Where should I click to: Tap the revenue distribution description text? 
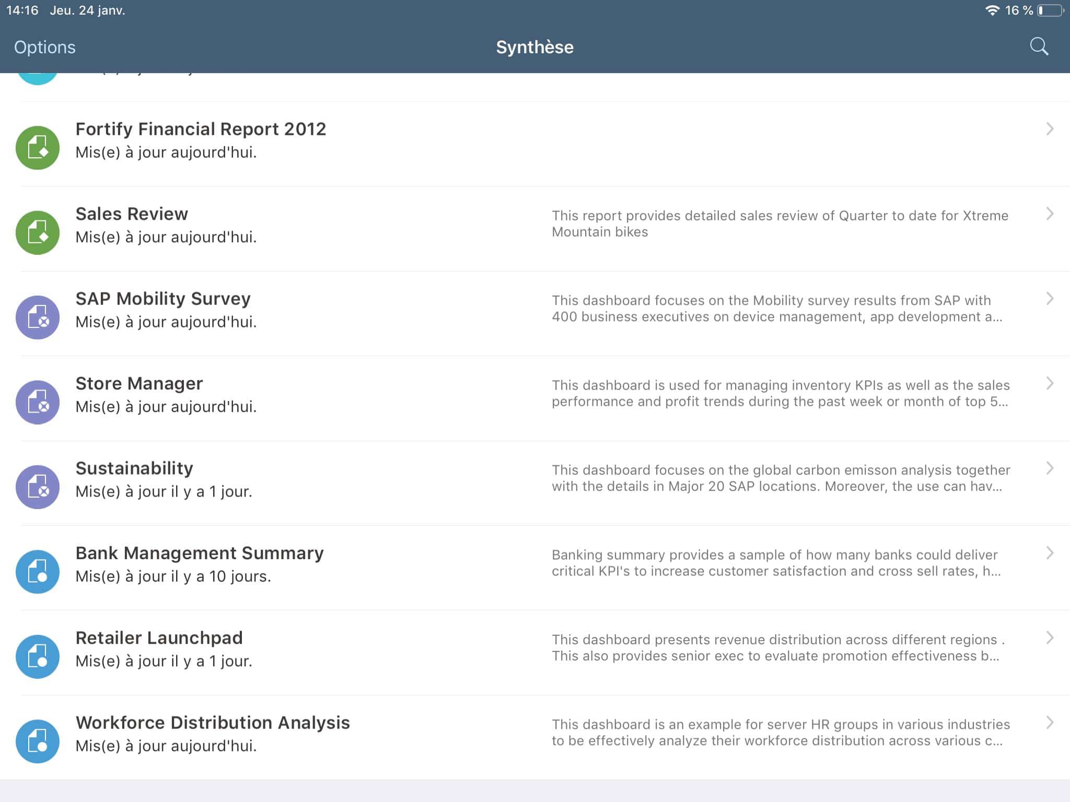(x=778, y=647)
